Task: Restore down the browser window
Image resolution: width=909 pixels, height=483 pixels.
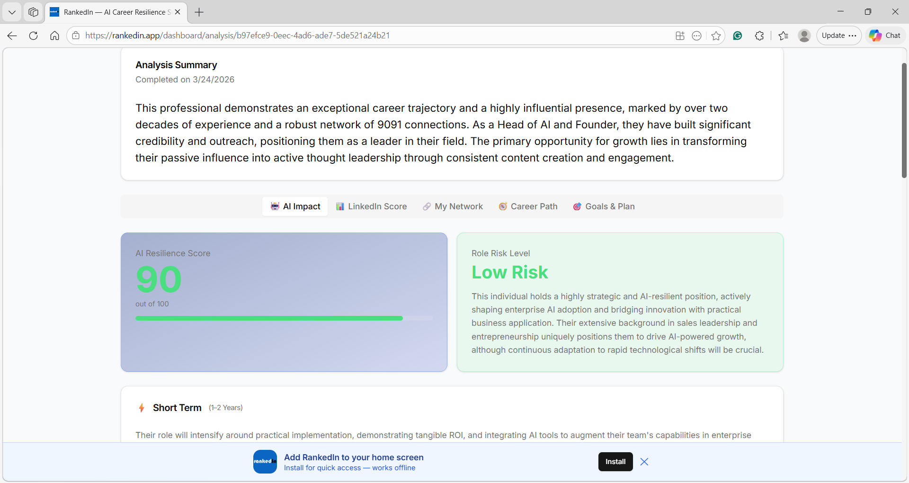Action: [x=868, y=12]
